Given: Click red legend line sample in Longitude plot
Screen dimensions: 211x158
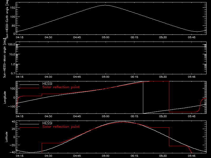Looking at the screenshot, I should [x=29, y=88].
